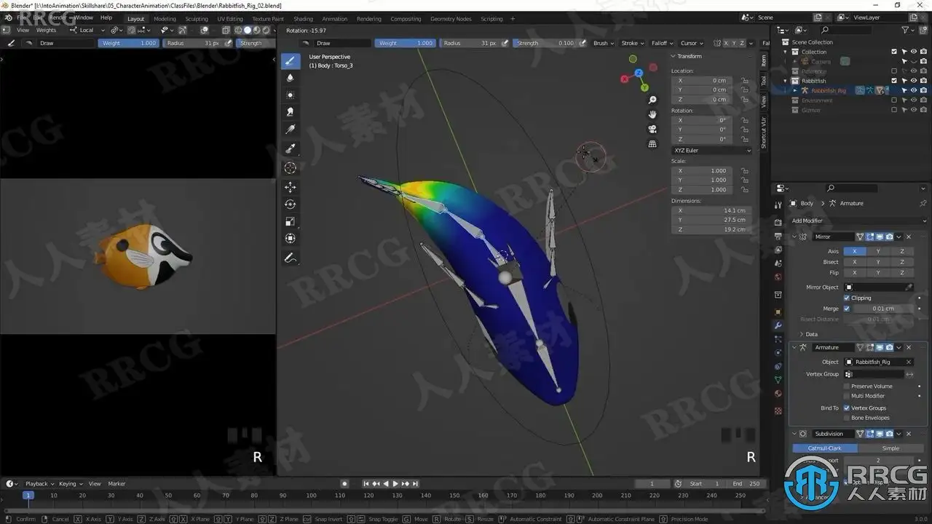Enable Preserve Volume in Armature modifier
This screenshot has height=524, width=932.
[847, 386]
